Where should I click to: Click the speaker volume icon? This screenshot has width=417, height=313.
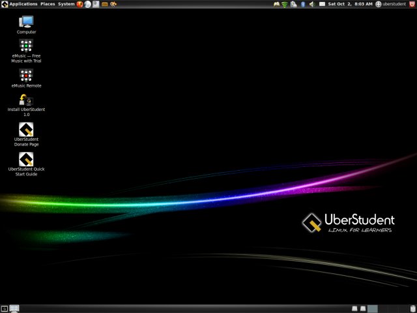(312, 4)
